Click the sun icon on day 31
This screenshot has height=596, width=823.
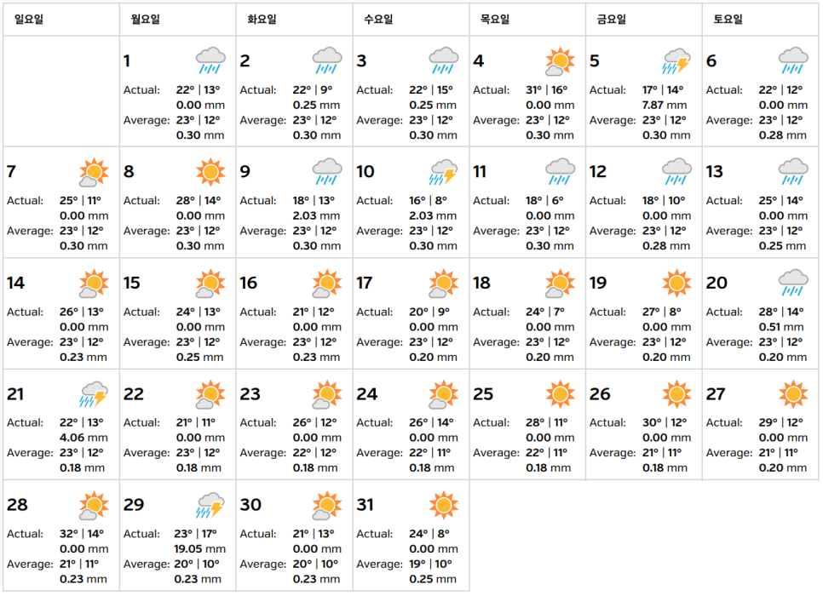(444, 505)
